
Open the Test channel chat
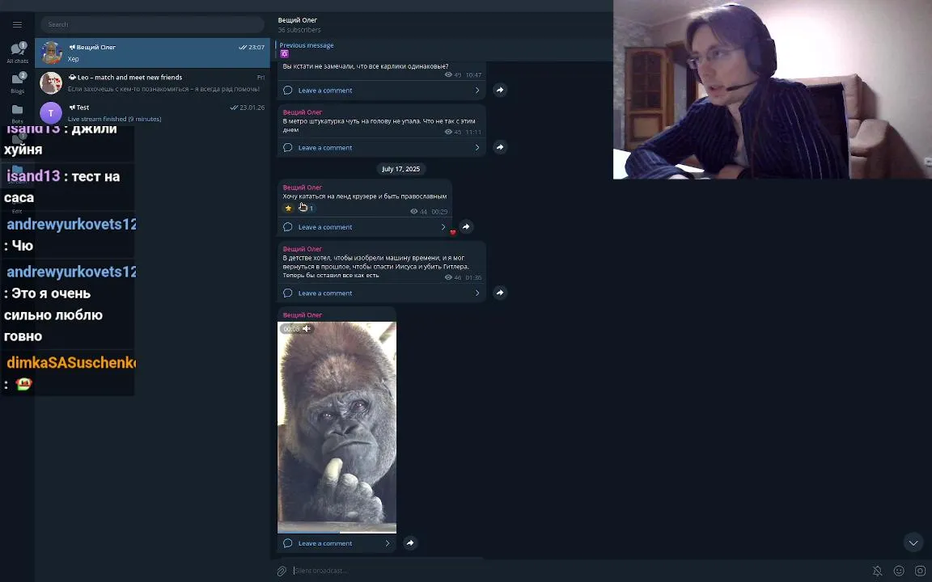tap(152, 113)
